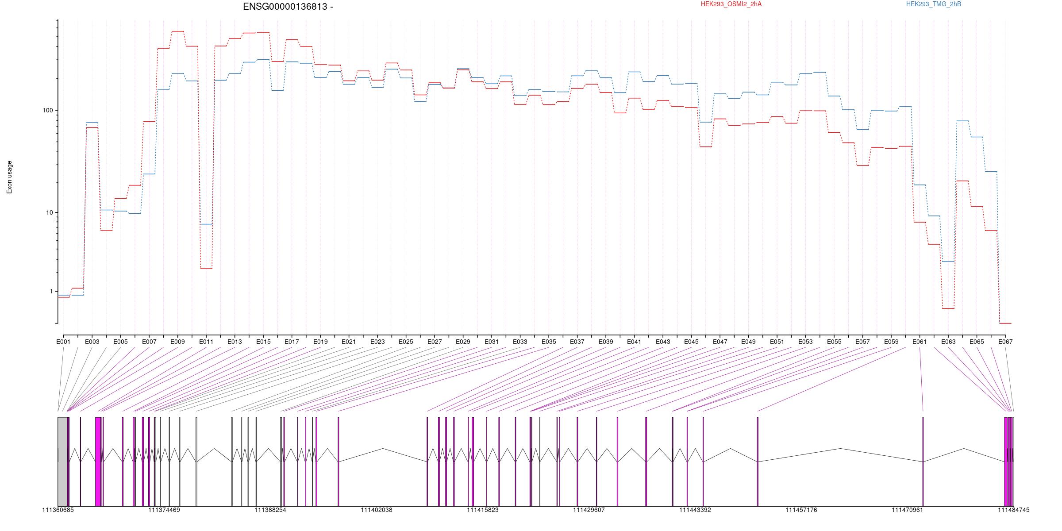The width and height of the screenshot is (1062, 531).
Task: Select exon label E033
Action: [520, 342]
